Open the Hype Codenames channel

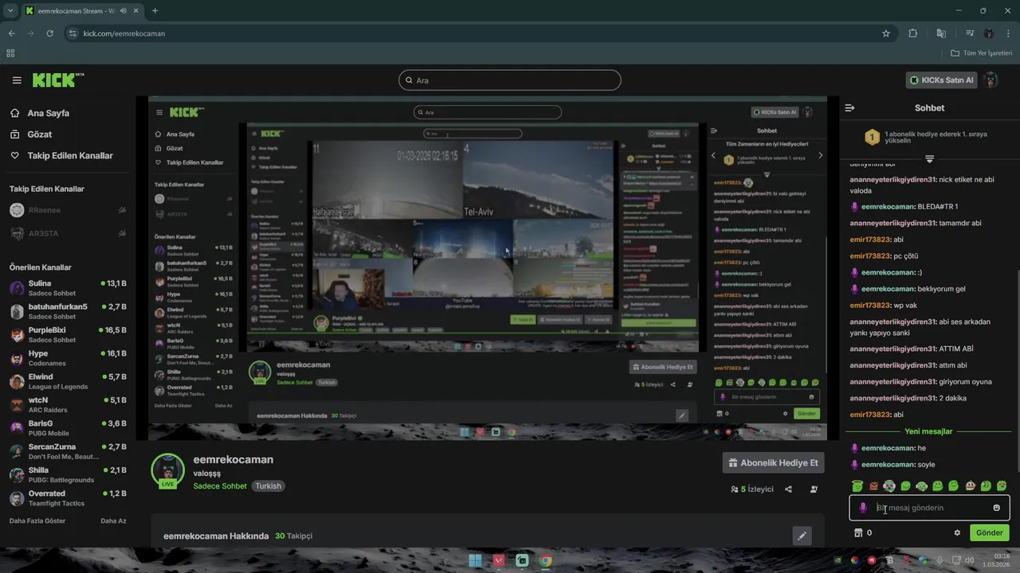click(68, 358)
